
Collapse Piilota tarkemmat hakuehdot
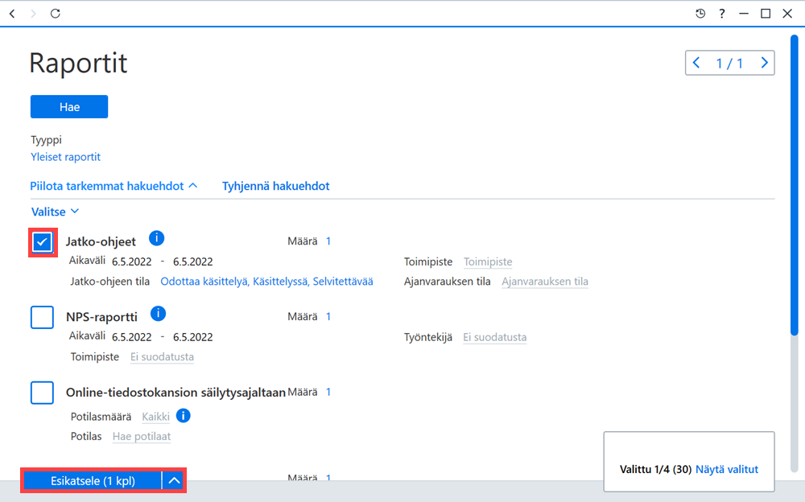point(114,186)
